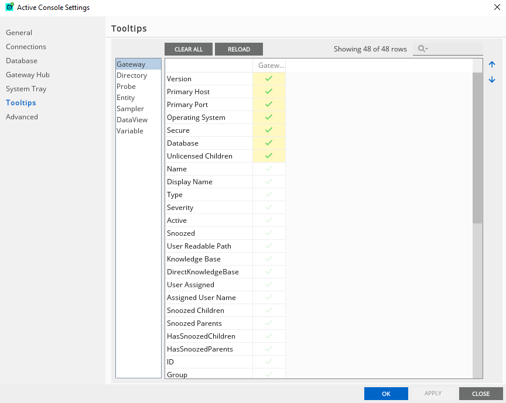This screenshot has height=403, width=506.
Task: Choose the DataView category
Action: point(132,120)
